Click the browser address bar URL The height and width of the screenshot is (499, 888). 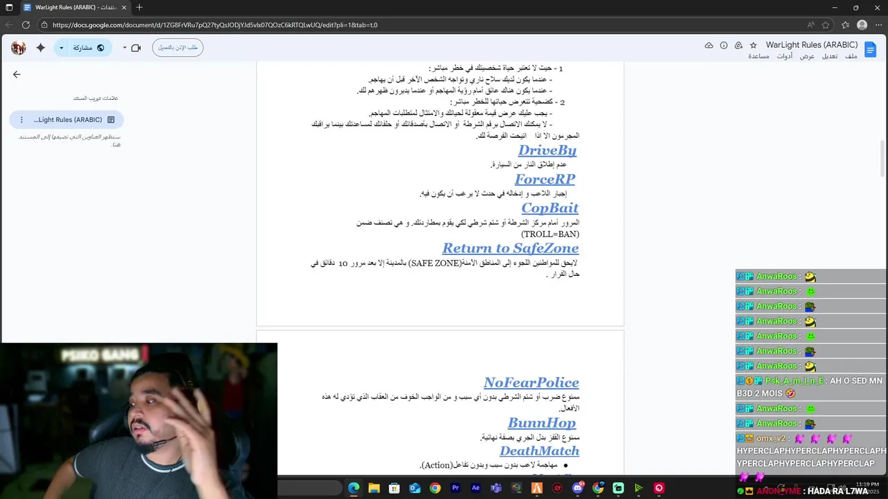click(x=215, y=25)
